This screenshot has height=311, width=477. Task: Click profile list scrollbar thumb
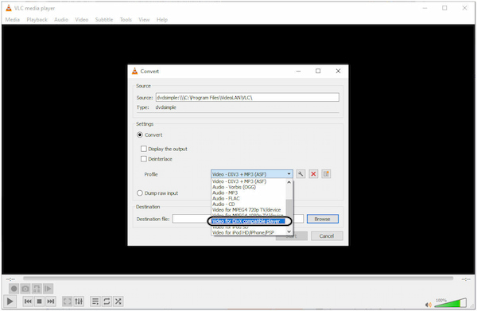tap(289, 208)
